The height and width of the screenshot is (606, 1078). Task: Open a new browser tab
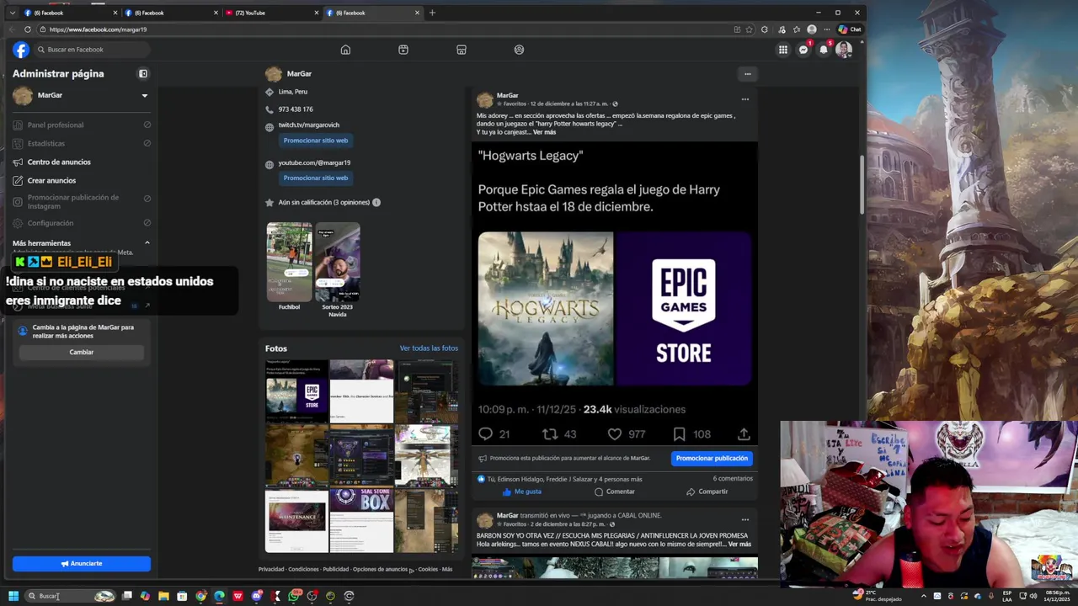432,13
